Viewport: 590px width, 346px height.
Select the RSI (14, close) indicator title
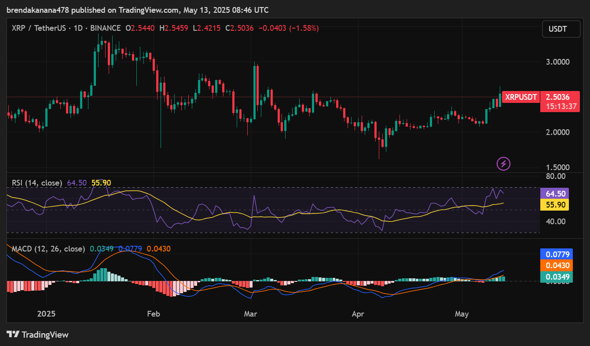(x=37, y=183)
